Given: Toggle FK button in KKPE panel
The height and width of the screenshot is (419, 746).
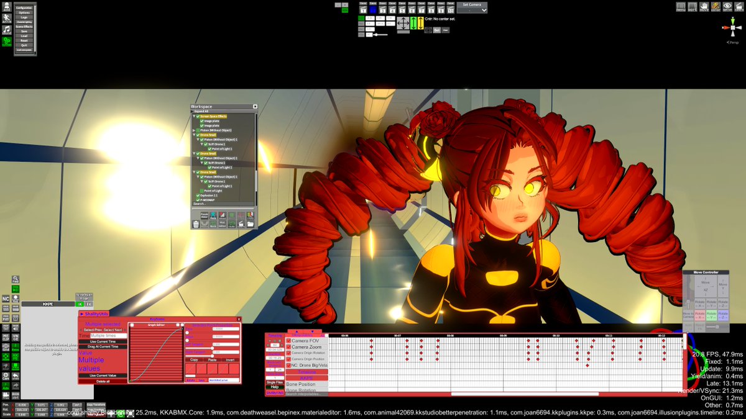Looking at the screenshot, I should click(x=89, y=304).
